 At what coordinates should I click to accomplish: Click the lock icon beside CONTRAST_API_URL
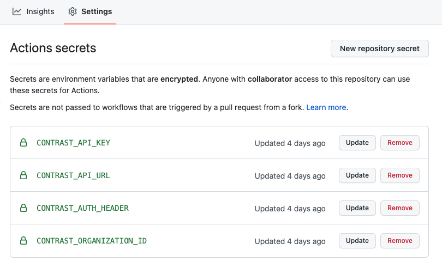pos(23,175)
